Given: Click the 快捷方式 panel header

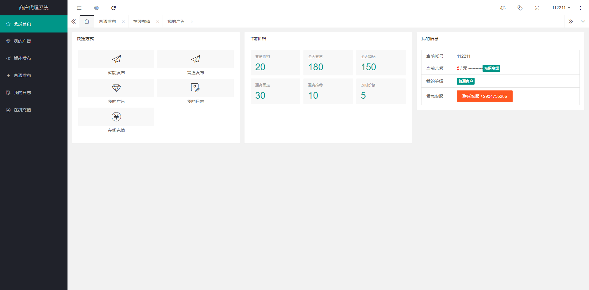Looking at the screenshot, I should tap(156, 39).
